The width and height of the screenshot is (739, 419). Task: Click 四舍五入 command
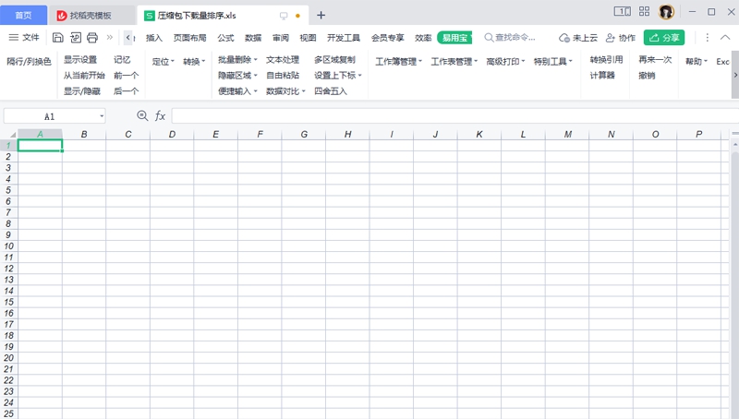click(x=331, y=90)
